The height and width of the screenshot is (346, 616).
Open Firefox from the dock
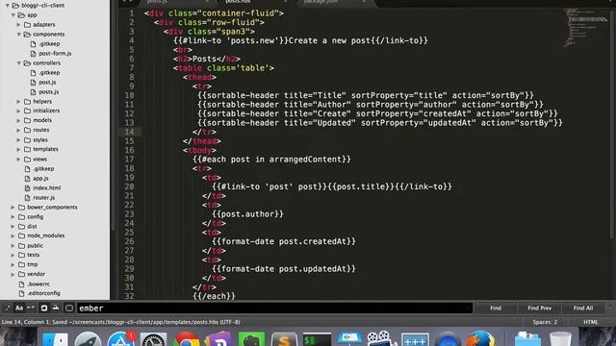pyautogui.click(x=480, y=339)
